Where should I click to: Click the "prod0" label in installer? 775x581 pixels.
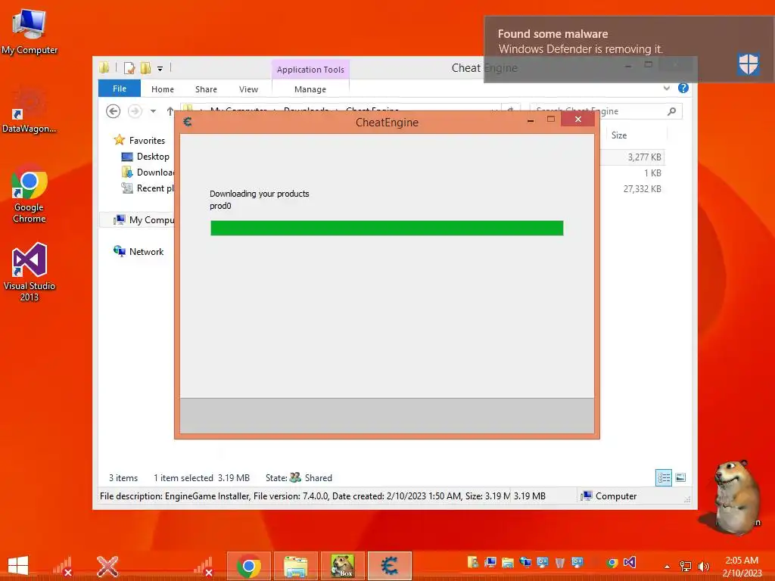[x=220, y=206]
